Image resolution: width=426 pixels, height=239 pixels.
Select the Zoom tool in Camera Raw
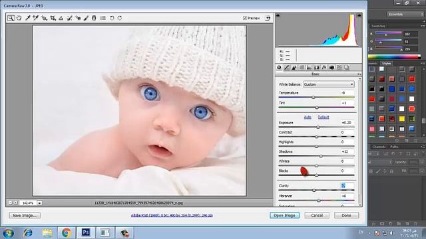tap(11, 18)
